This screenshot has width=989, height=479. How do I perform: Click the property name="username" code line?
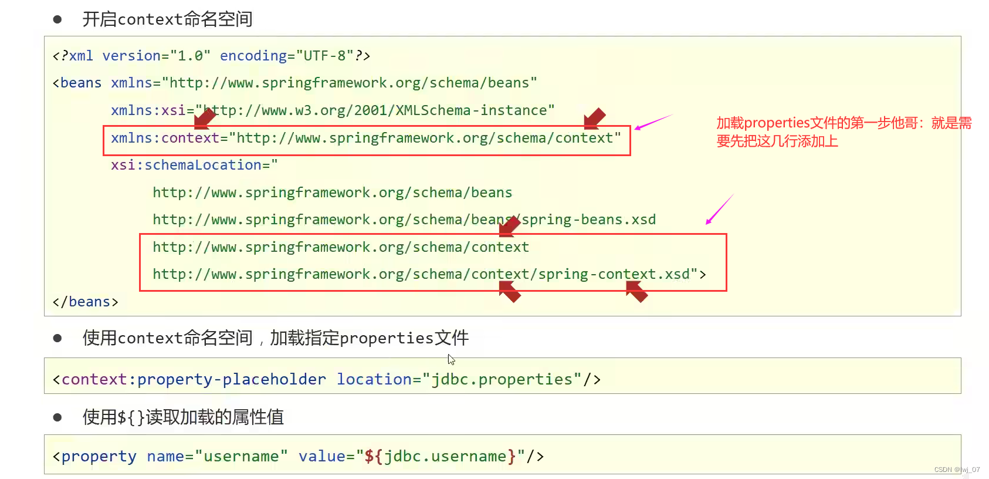click(298, 456)
